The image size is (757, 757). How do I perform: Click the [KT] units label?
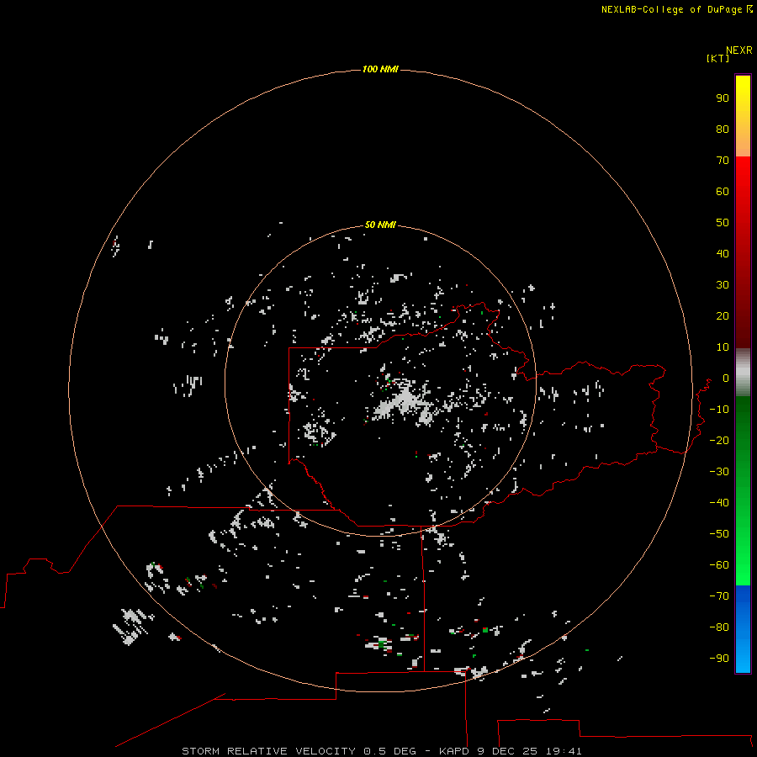pyautogui.click(x=717, y=58)
